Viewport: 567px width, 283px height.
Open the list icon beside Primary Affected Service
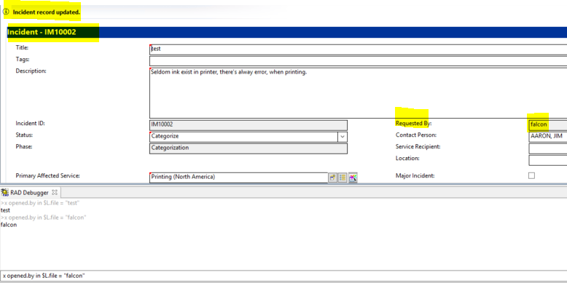pos(343,178)
